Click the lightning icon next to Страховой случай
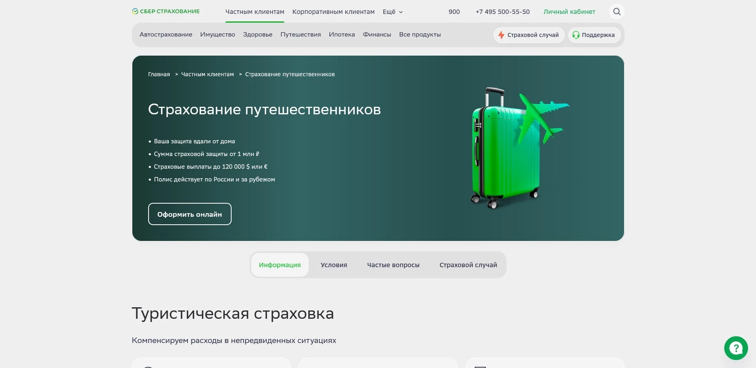 tap(501, 35)
